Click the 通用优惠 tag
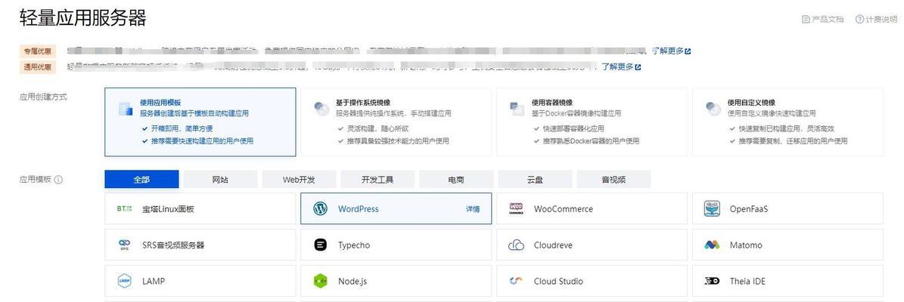The image size is (904, 302). click(38, 66)
